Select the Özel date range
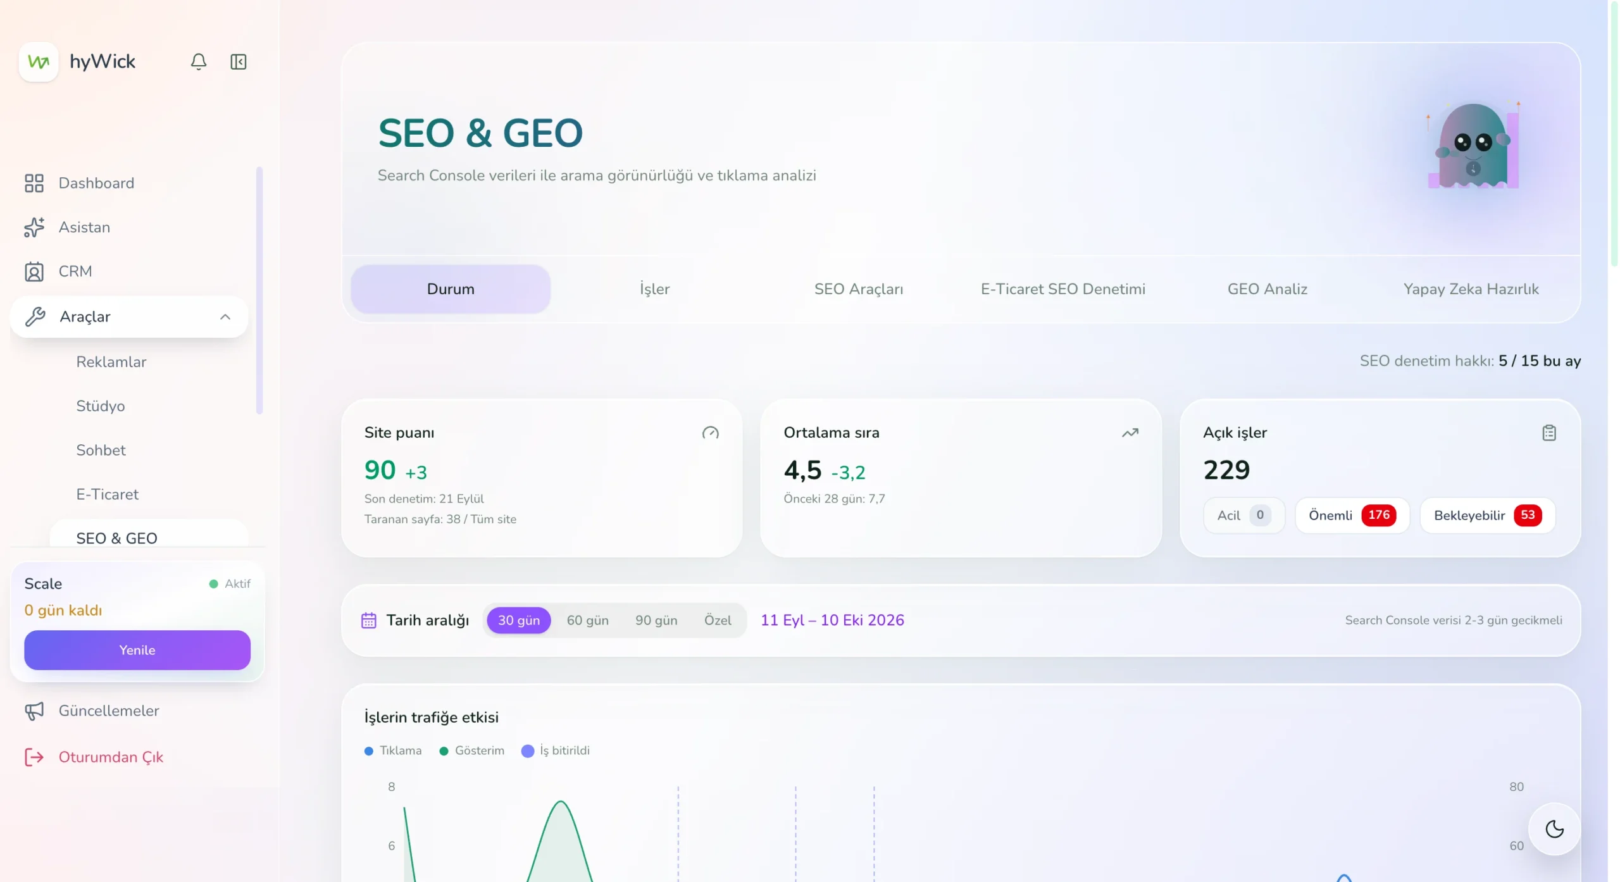Image resolution: width=1620 pixels, height=882 pixels. point(718,620)
